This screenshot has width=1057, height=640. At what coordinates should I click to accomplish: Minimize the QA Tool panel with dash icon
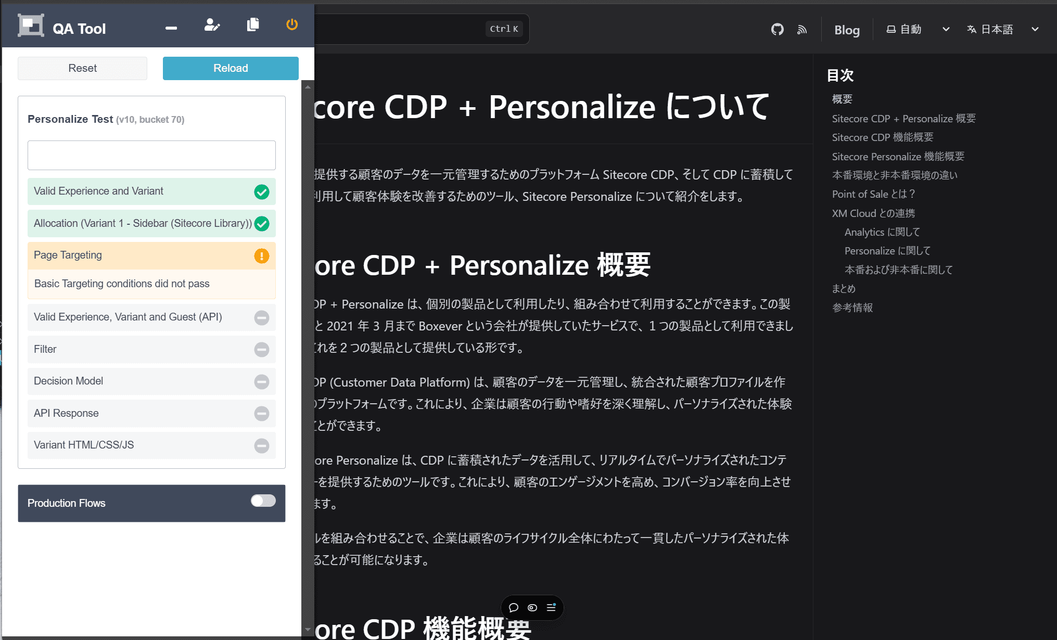click(171, 28)
